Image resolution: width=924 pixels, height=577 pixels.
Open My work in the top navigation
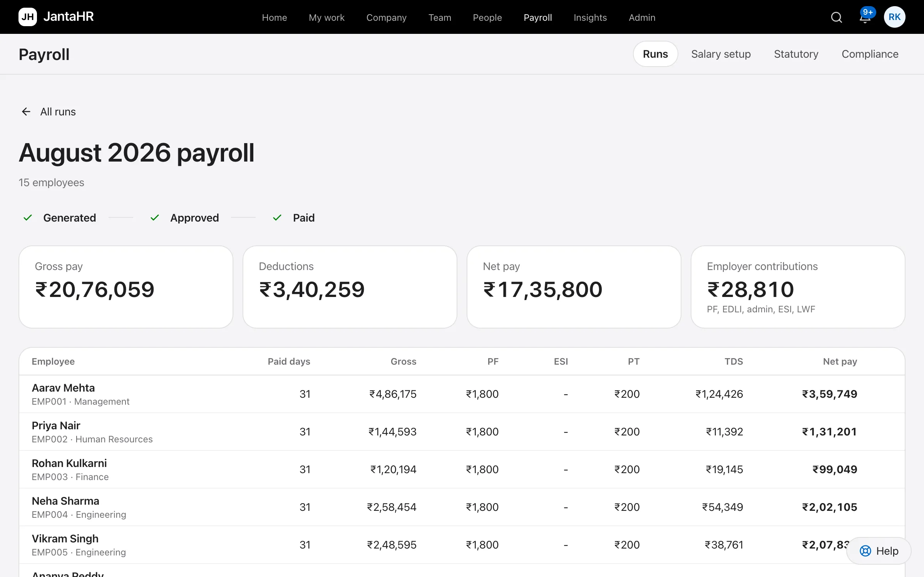[326, 17]
